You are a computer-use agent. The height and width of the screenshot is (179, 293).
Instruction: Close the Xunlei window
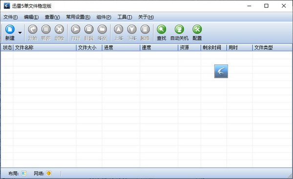(x=284, y=6)
